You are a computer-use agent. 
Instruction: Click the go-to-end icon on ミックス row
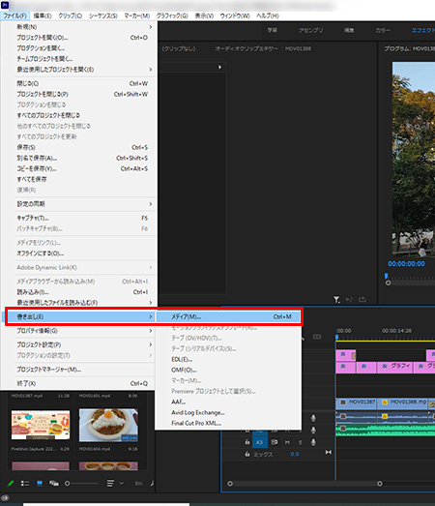[x=329, y=453]
